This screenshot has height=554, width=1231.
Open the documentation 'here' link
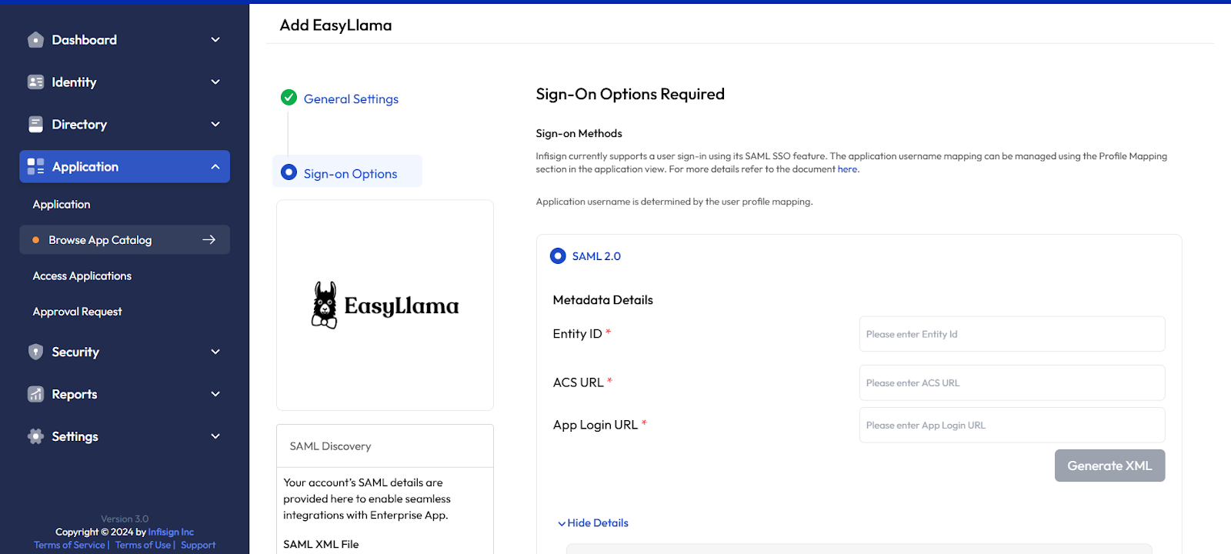coord(847,169)
